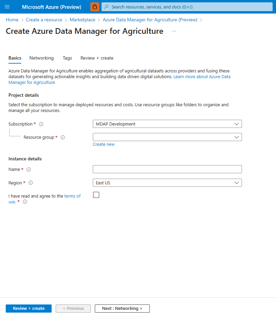
Task: Switch to the Networking tab
Action: click(42, 58)
